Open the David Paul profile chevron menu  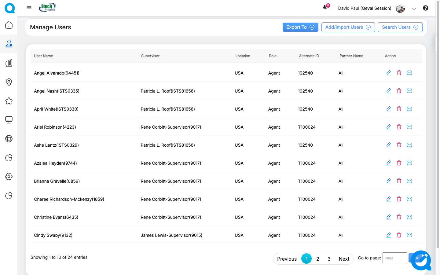tap(414, 9)
